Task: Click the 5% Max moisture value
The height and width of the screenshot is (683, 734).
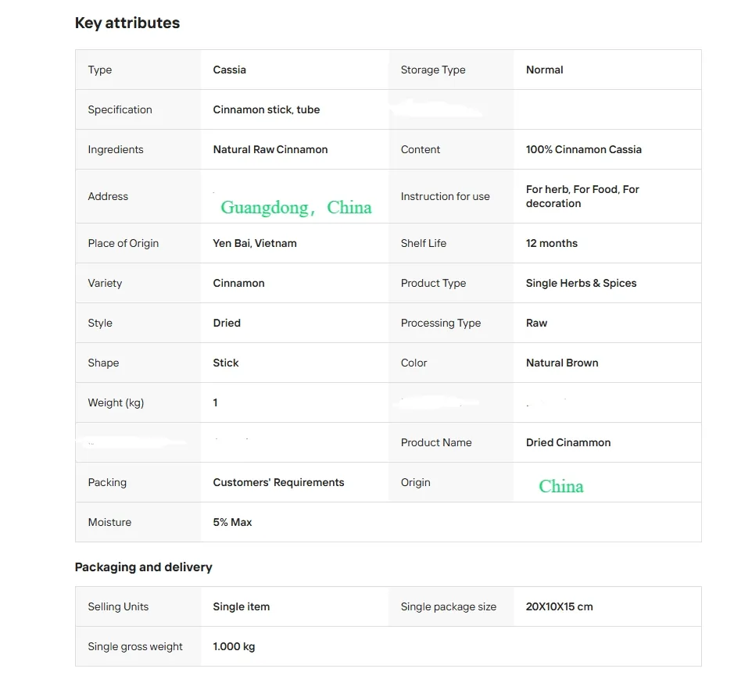Action: [232, 522]
